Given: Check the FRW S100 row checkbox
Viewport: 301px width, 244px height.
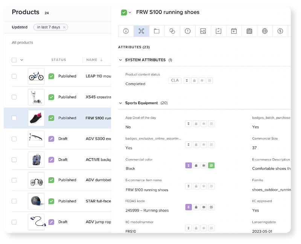Looking at the screenshot, I should click(x=14, y=118).
